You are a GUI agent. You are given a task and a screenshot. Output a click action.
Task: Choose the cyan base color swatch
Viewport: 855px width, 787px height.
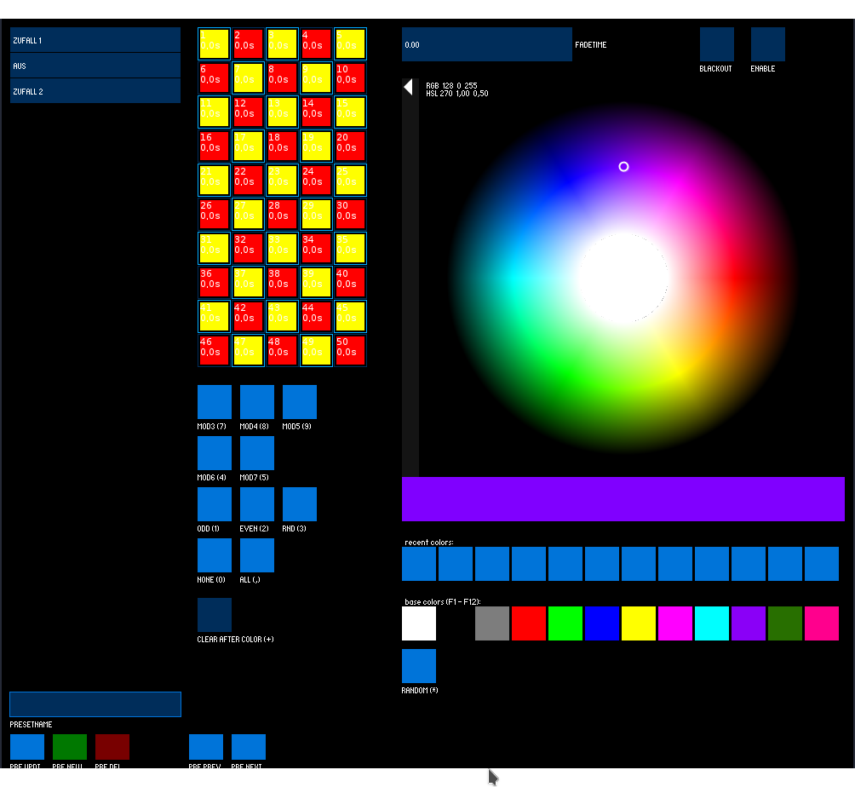[712, 623]
